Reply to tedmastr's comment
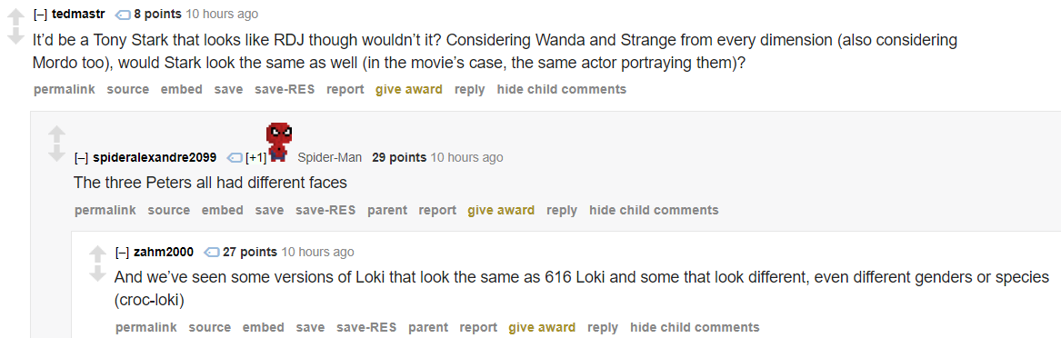This screenshot has height=338, width=1061. point(470,89)
